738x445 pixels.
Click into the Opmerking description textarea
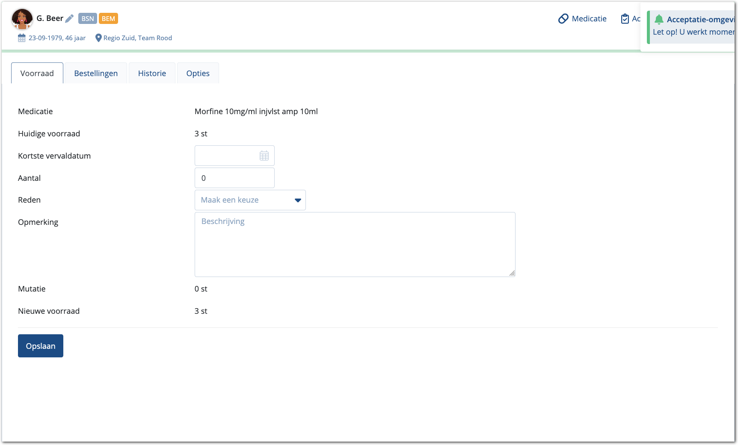[355, 245]
